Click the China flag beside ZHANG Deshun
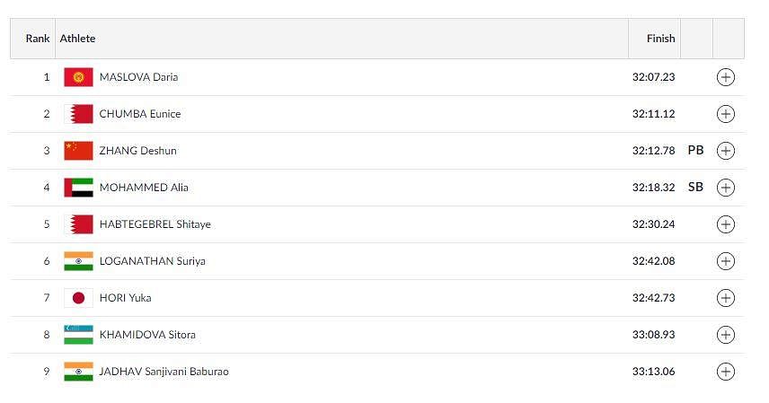 point(78,151)
